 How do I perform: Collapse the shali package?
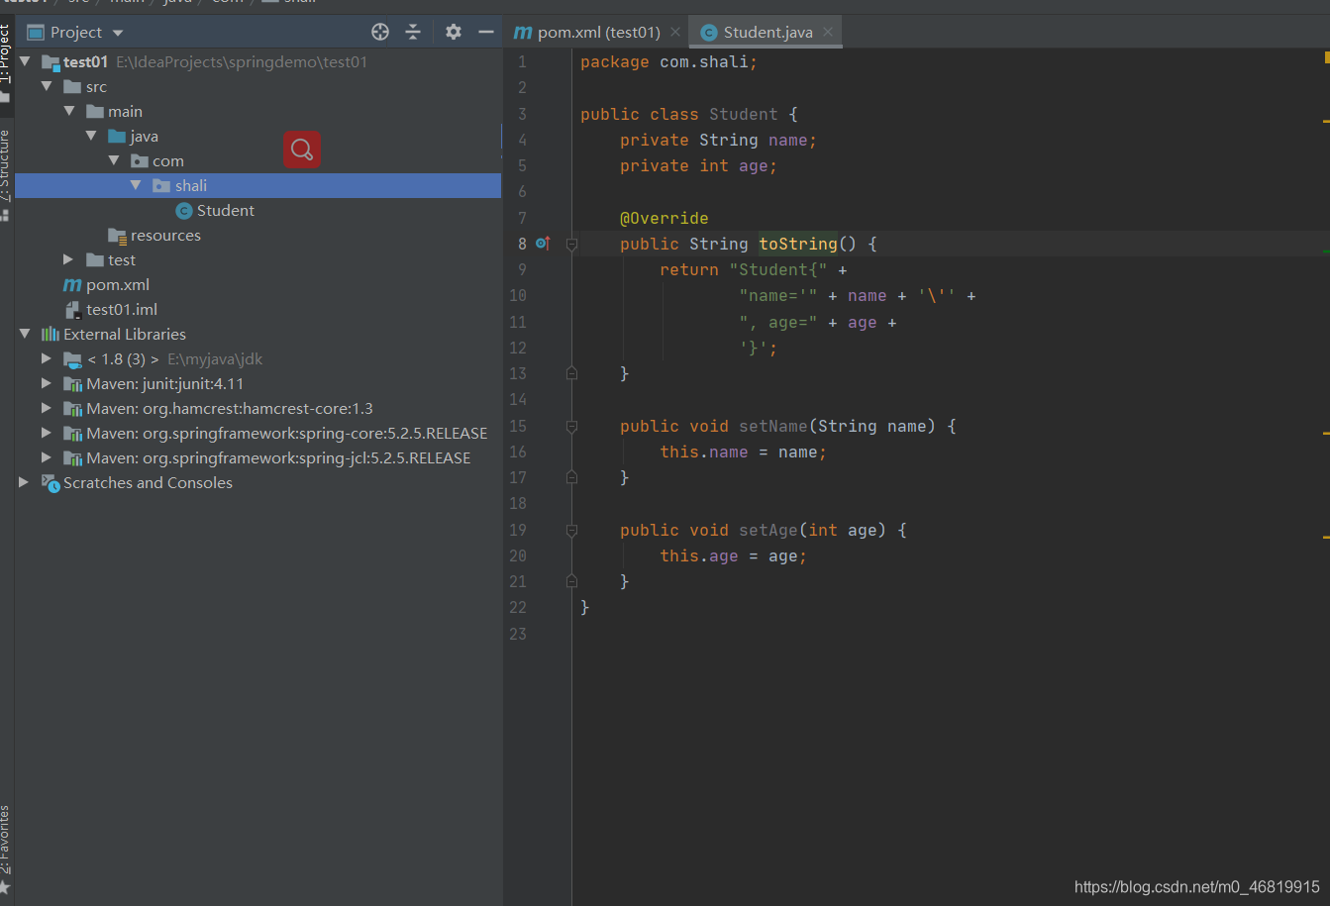pos(136,185)
